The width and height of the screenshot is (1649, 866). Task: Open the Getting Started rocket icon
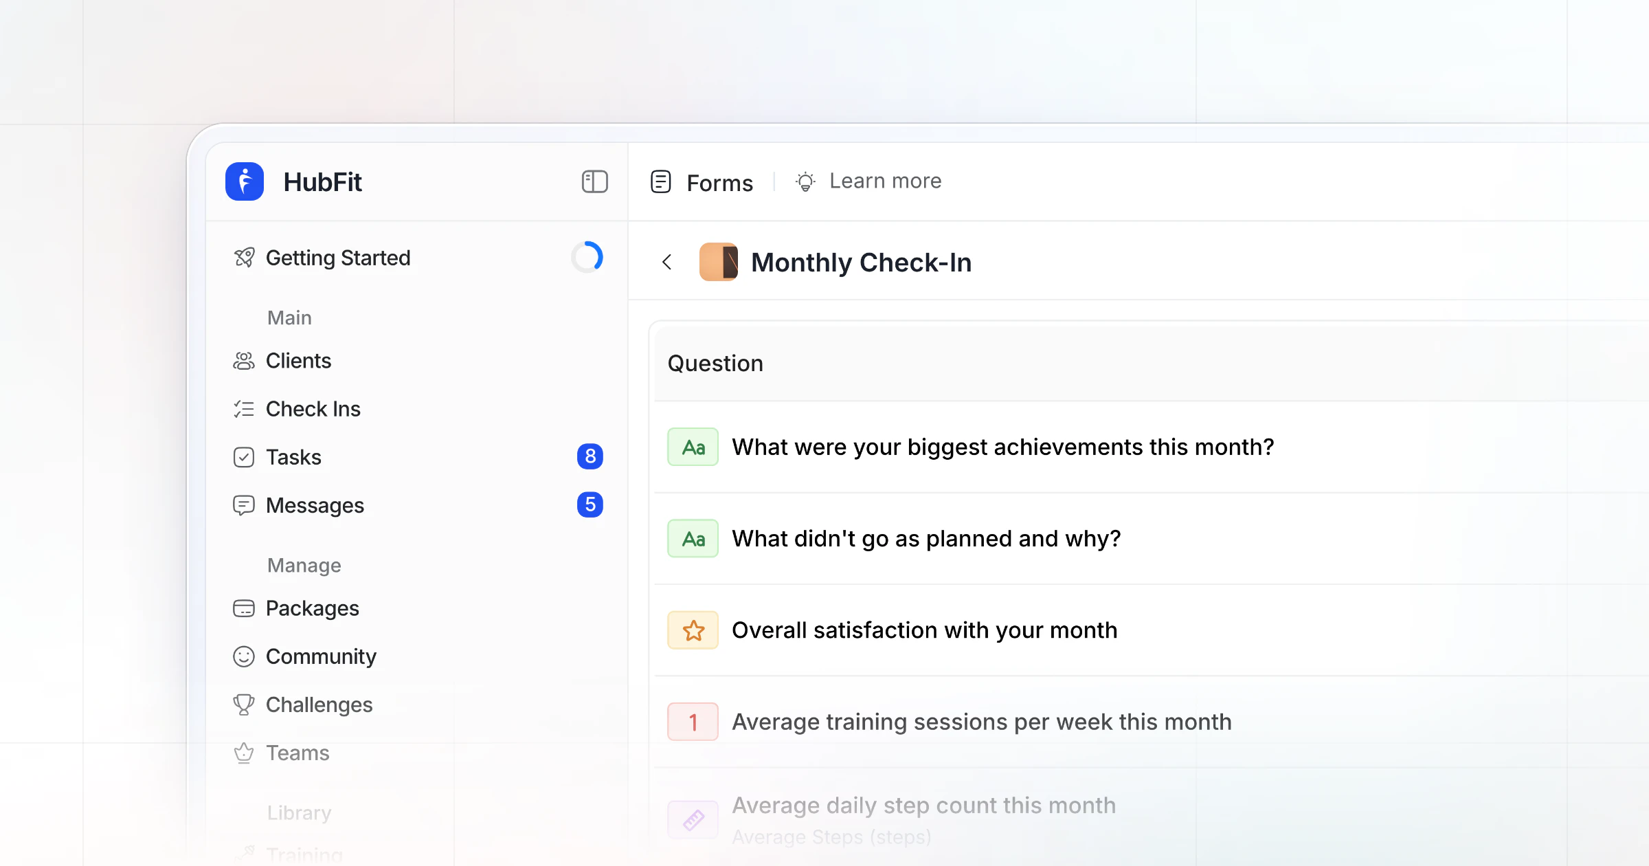pyautogui.click(x=244, y=258)
